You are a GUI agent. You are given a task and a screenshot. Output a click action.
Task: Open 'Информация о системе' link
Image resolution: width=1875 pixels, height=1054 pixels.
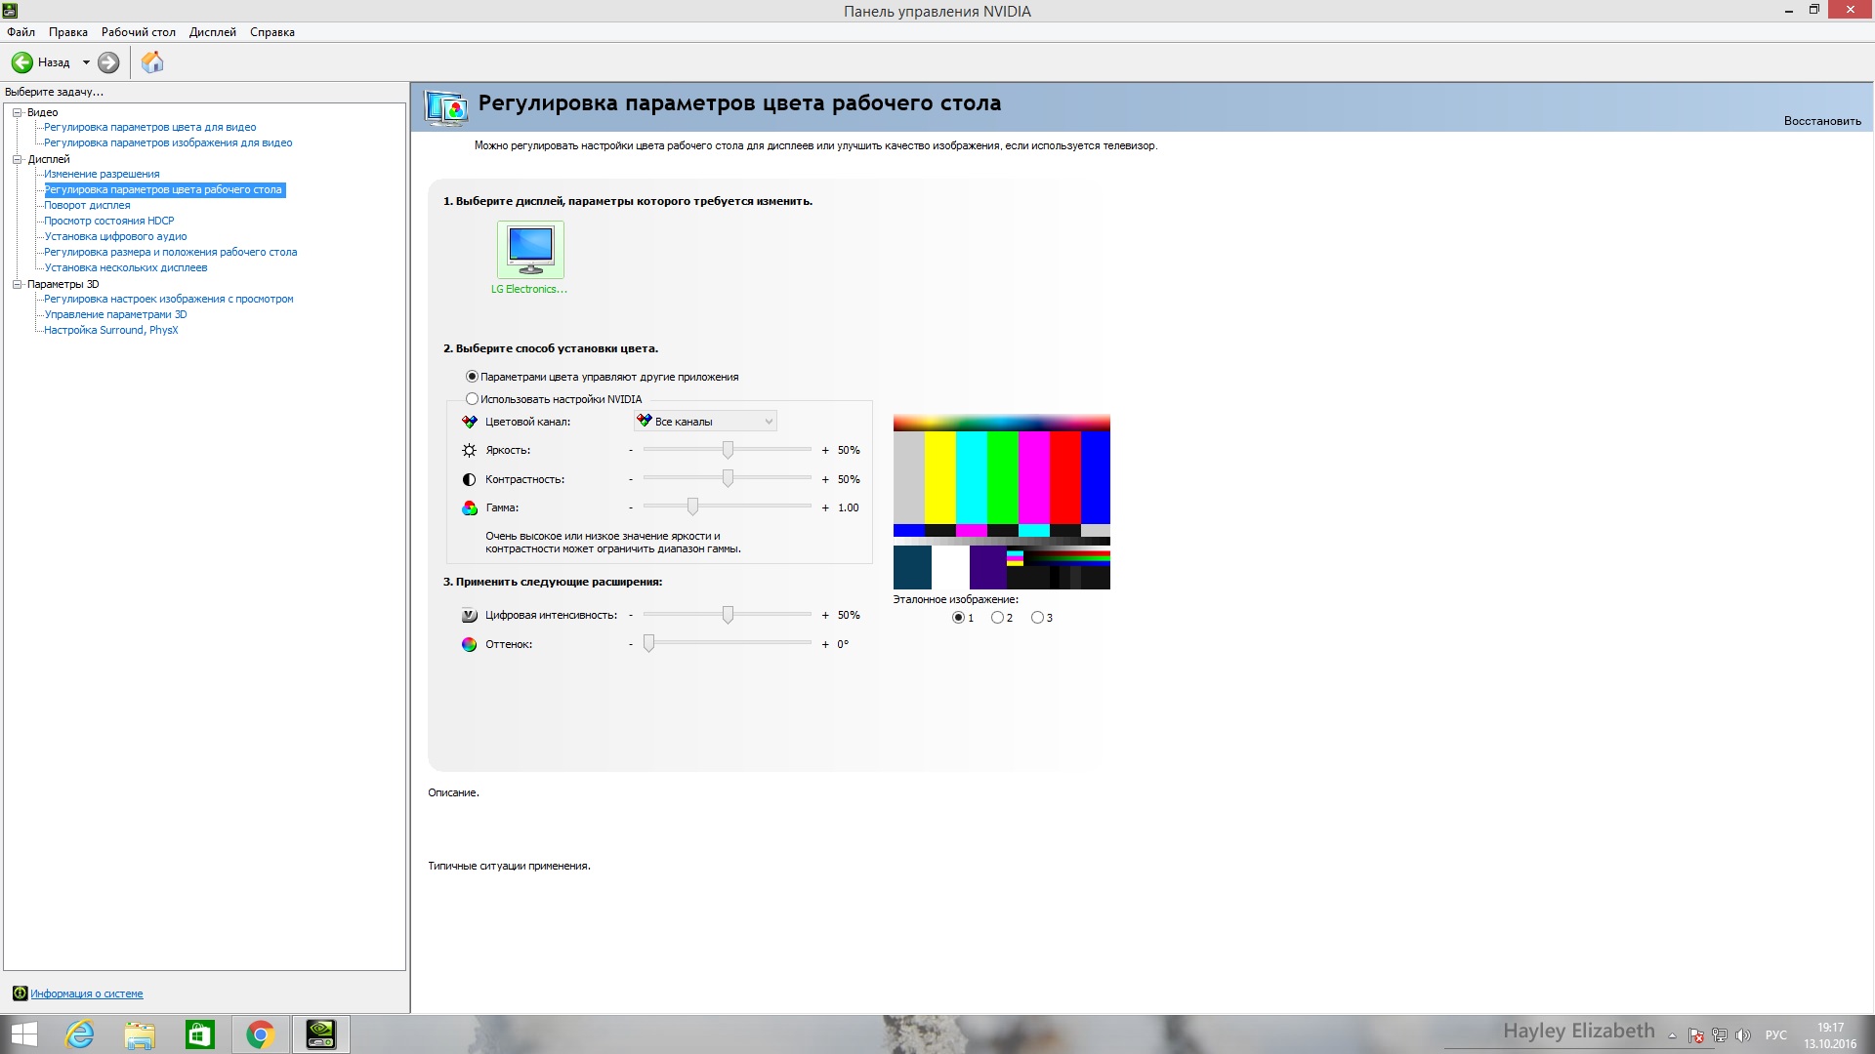coord(86,993)
